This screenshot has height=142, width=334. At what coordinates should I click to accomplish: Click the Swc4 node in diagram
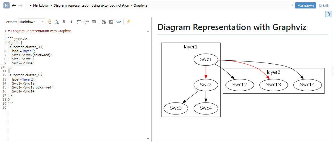(x=206, y=108)
